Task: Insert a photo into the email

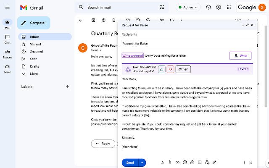Action: (199, 162)
